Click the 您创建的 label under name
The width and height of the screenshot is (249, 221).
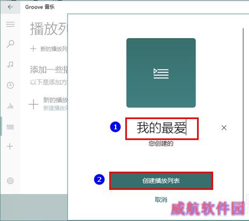click(x=161, y=143)
